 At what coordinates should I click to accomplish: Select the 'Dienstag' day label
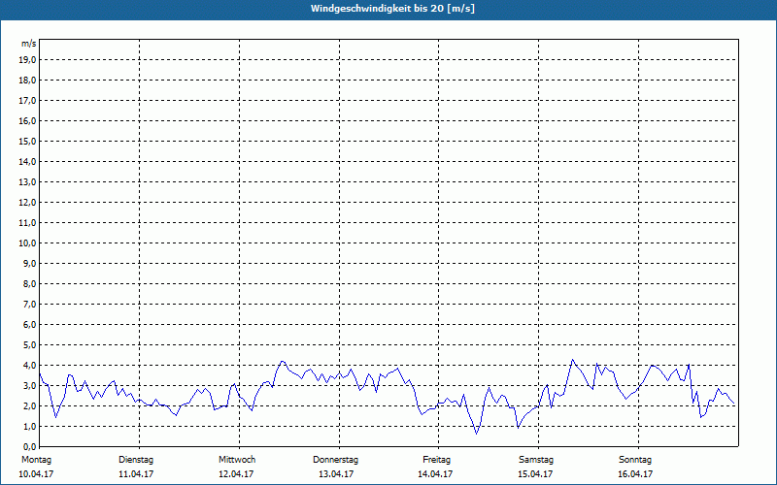(136, 460)
